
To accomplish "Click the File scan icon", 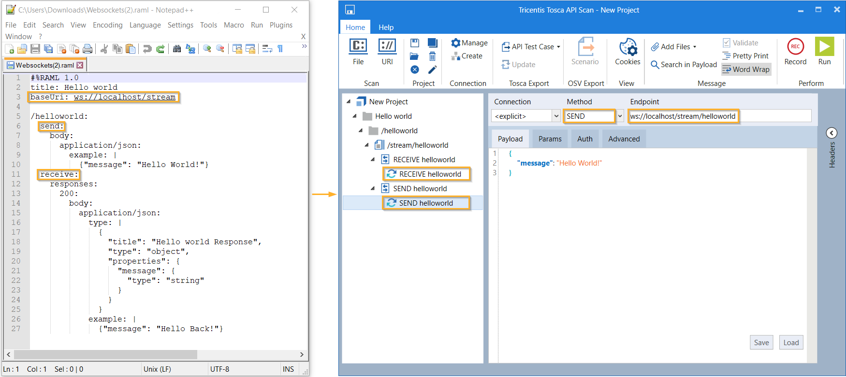I will pyautogui.click(x=358, y=47).
